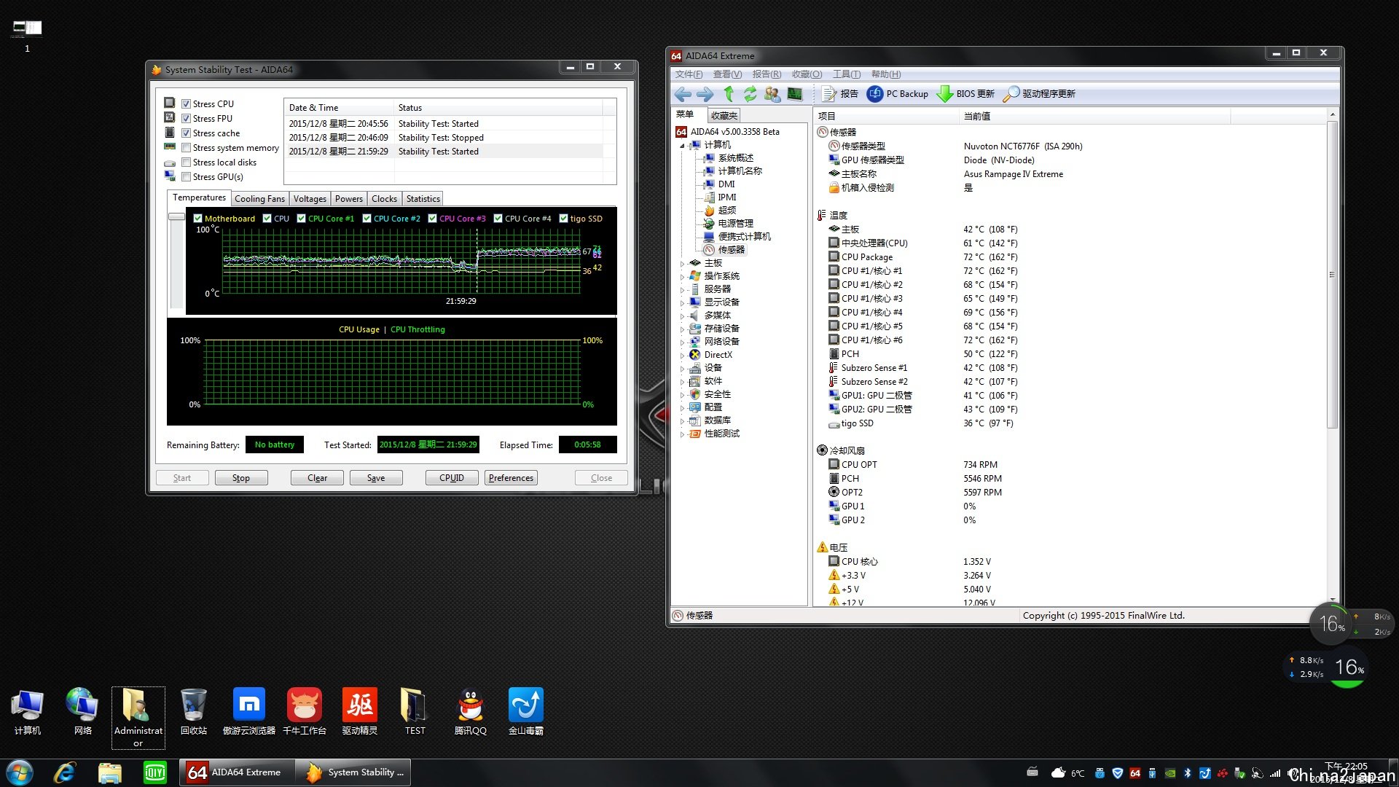Open Internet Explorer from the taskbar
The height and width of the screenshot is (787, 1399).
65,772
